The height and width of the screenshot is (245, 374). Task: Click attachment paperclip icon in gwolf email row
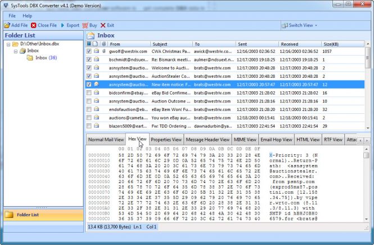pyautogui.click(x=103, y=51)
